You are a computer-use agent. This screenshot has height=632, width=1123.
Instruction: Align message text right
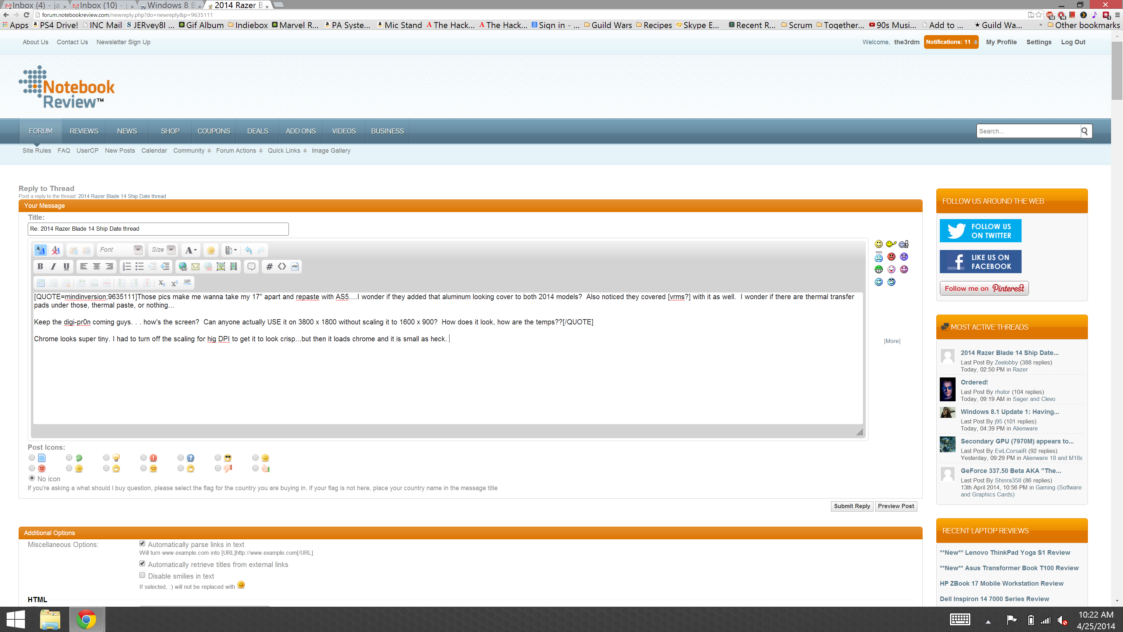[x=109, y=266]
